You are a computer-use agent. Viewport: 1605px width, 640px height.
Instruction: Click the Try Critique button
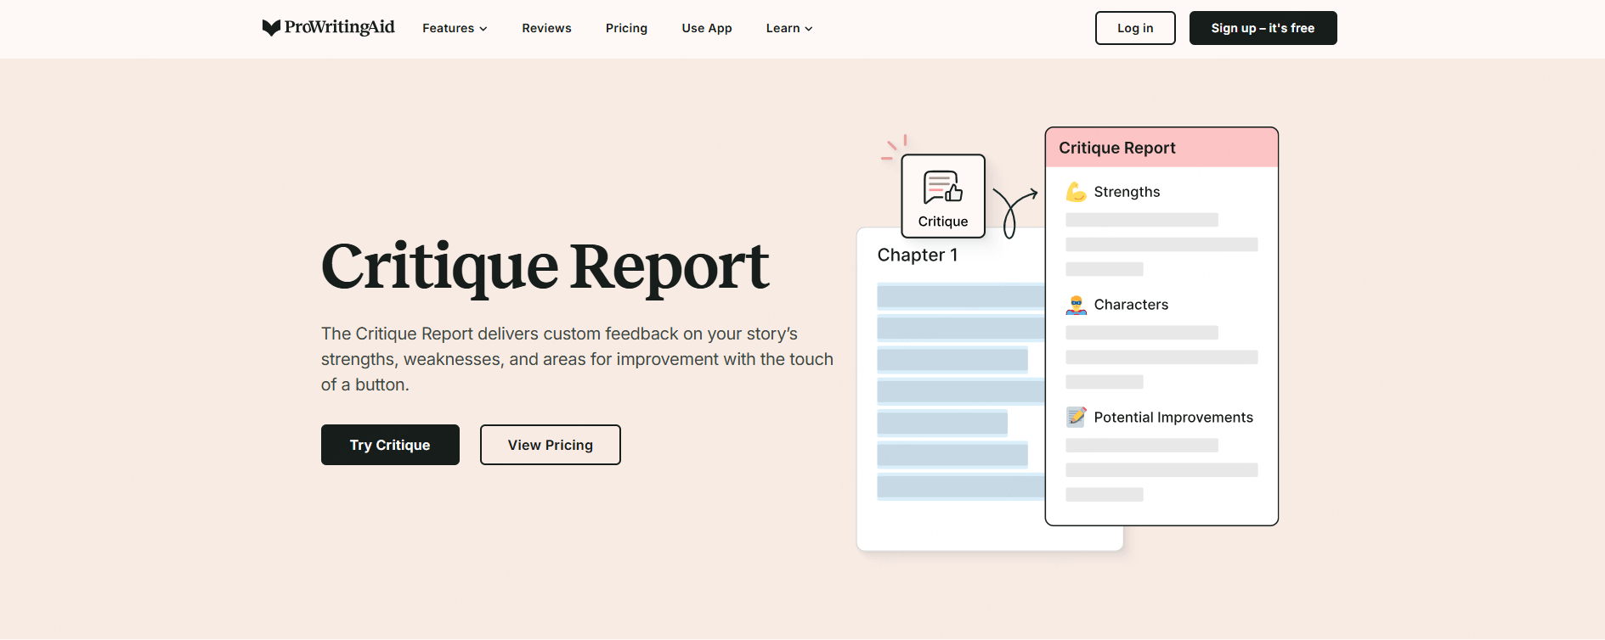(390, 445)
